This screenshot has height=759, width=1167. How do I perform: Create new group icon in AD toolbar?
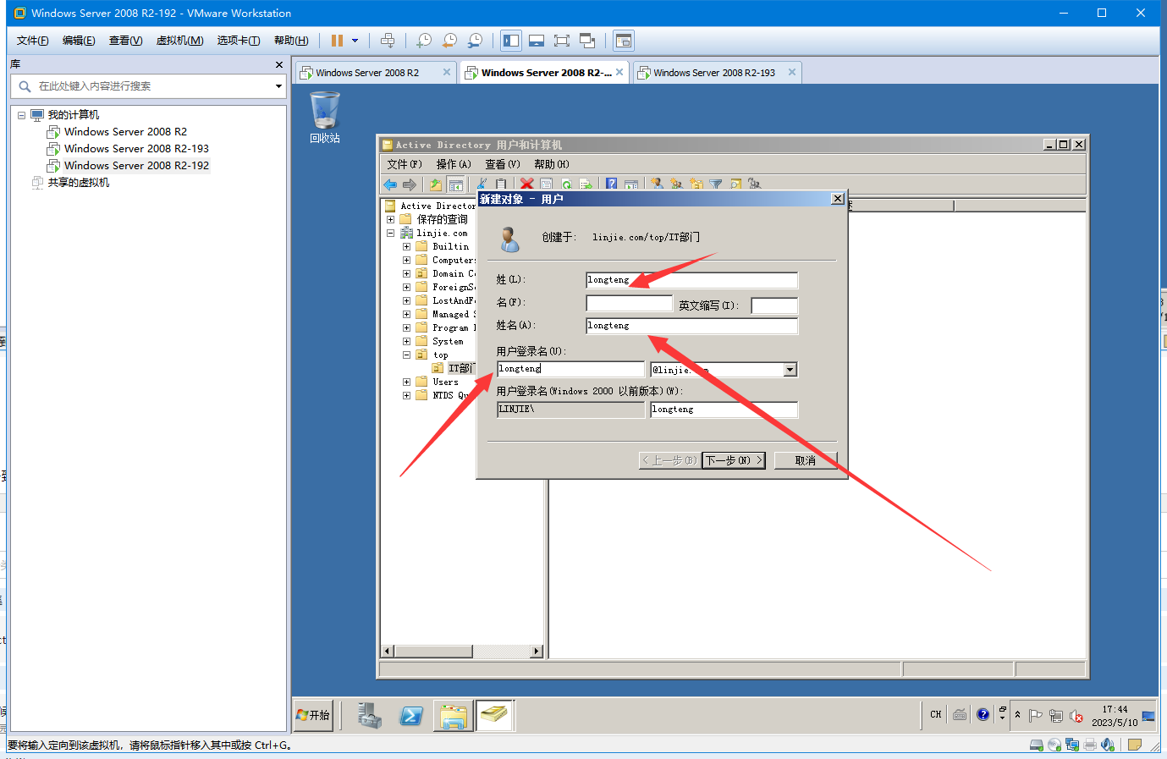tap(676, 184)
